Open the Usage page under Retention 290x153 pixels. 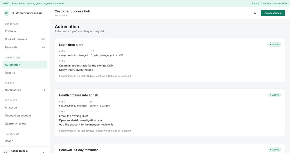[x=25, y=141]
